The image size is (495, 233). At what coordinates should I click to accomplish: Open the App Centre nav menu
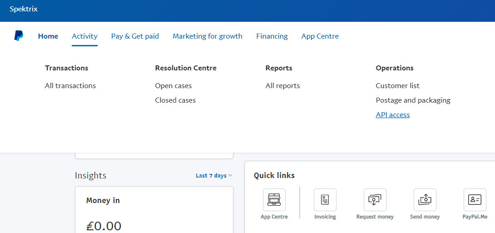click(x=320, y=36)
